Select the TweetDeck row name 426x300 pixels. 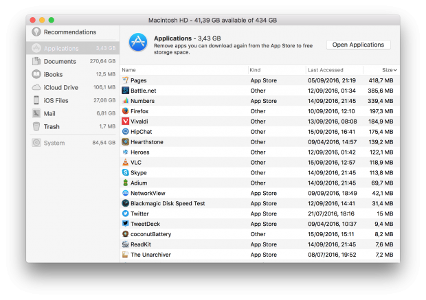point(146,224)
